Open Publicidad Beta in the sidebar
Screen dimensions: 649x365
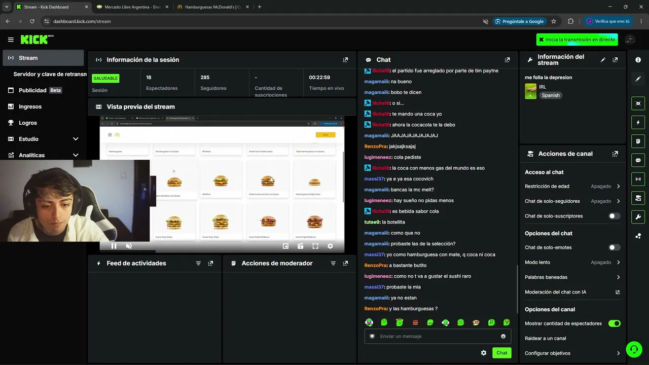(43, 90)
